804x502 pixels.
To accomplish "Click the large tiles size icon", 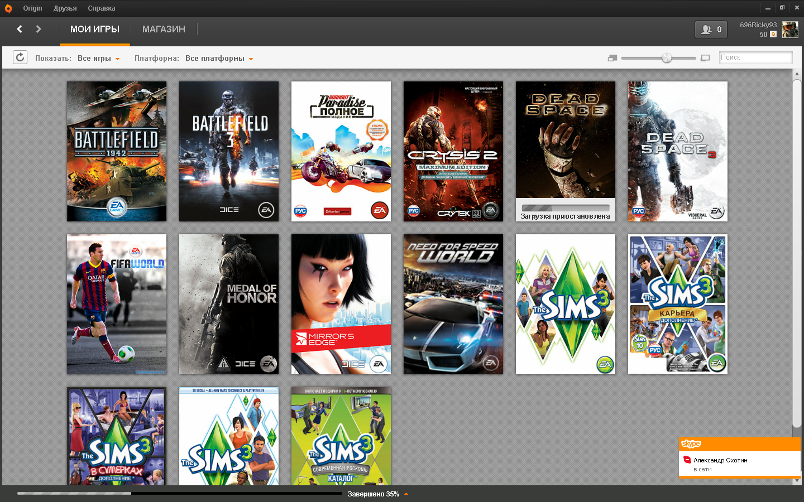I will coord(705,58).
